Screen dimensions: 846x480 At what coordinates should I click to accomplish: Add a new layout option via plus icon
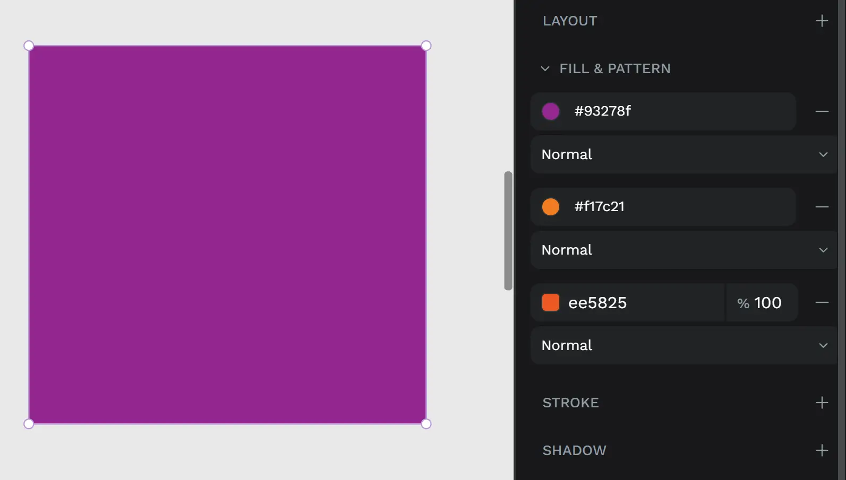coord(821,21)
